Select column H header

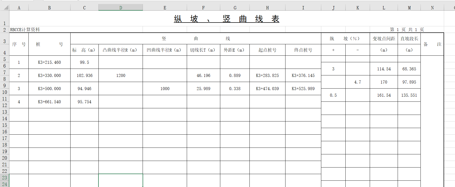[x=267, y=8]
